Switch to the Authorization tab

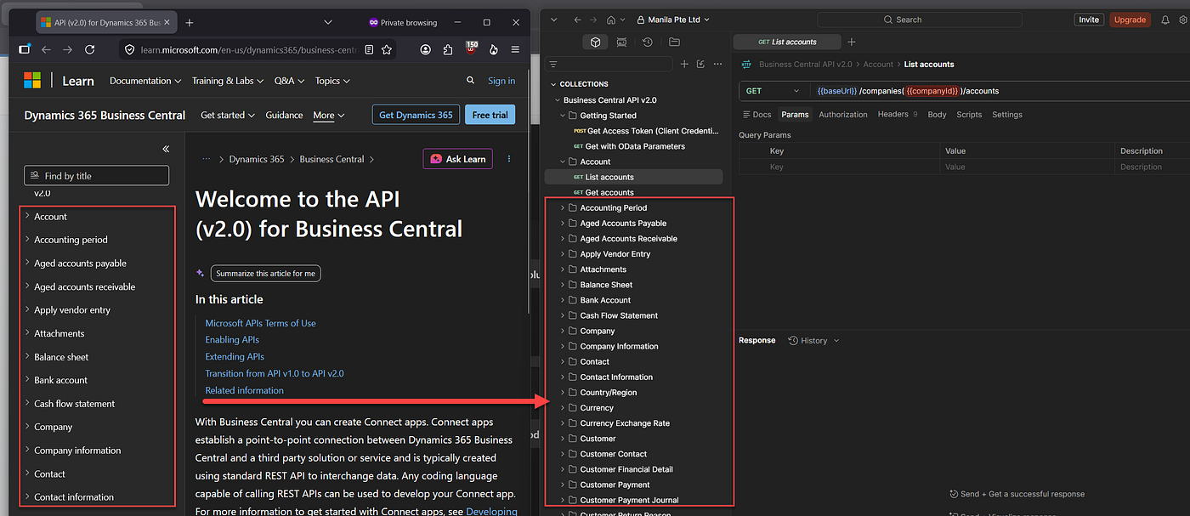tap(843, 115)
